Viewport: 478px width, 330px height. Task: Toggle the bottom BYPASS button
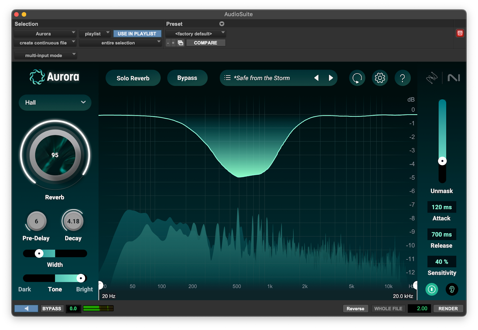point(52,308)
